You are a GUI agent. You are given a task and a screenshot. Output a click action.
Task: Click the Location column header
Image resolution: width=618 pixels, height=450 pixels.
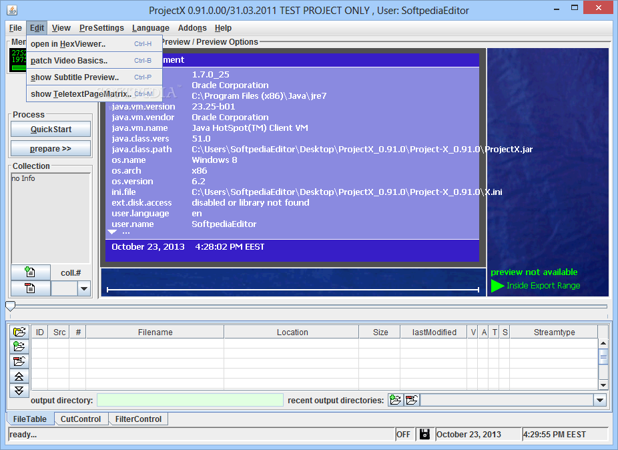(x=292, y=332)
